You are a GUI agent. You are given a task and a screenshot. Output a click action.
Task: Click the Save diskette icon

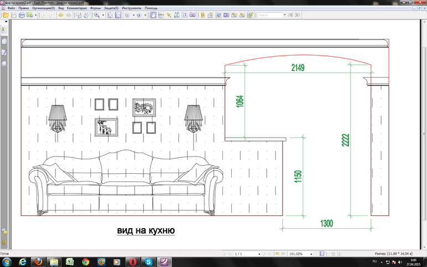click(13, 16)
